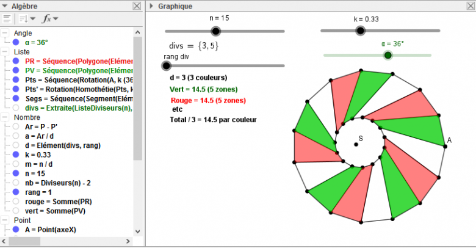The height and width of the screenshot is (248, 476).
Task: Toggle visibility of PR list
Action: 16,61
